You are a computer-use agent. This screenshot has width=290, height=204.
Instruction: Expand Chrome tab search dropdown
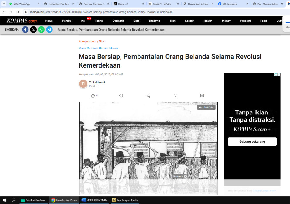(4, 4)
